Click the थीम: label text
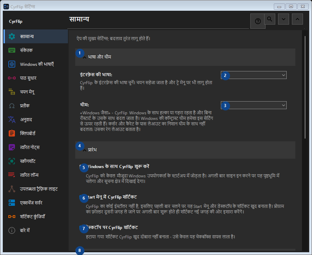This screenshot has height=255, width=312. click(x=85, y=105)
